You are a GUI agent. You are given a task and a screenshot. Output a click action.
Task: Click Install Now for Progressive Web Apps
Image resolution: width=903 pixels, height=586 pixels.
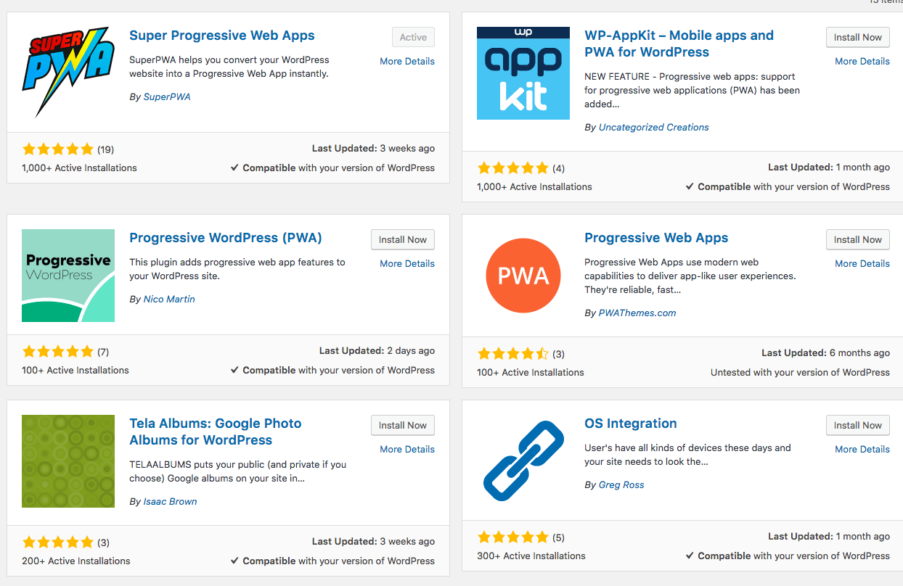point(857,239)
